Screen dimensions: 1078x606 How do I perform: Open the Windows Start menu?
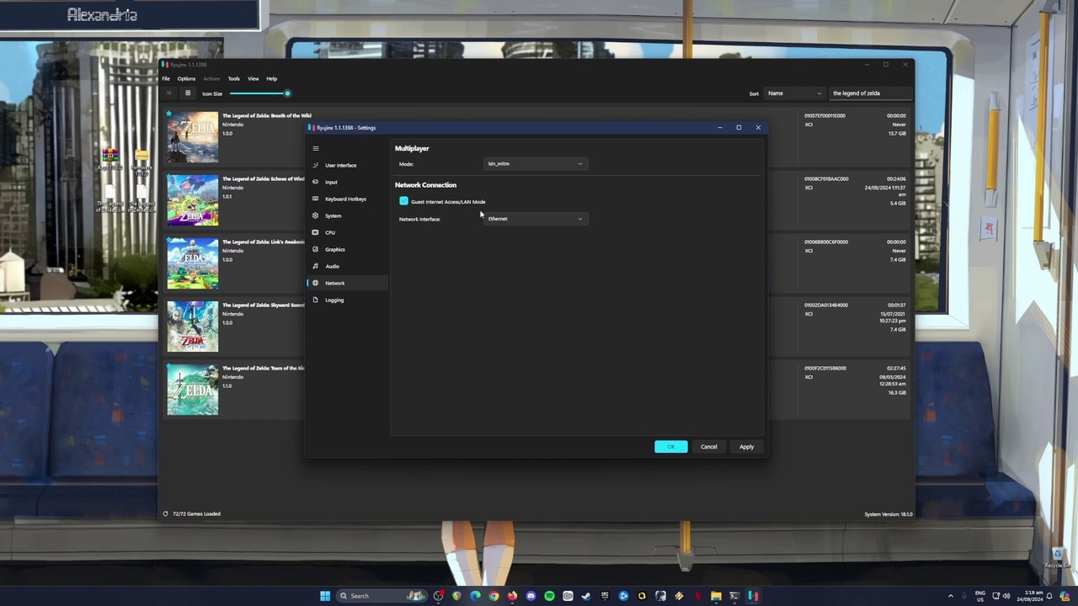[x=325, y=596]
